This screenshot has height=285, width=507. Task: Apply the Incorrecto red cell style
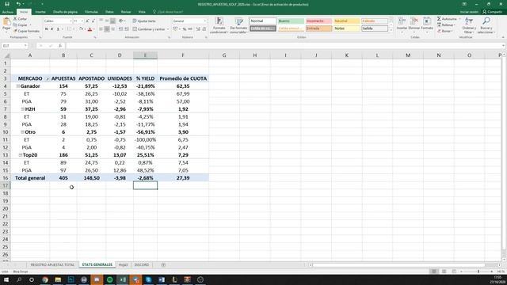(318, 21)
